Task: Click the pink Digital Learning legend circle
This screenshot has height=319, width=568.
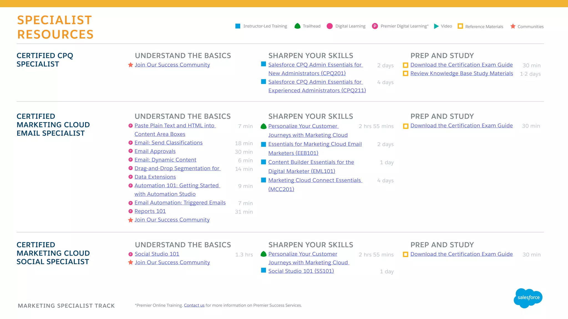Action: [329, 26]
